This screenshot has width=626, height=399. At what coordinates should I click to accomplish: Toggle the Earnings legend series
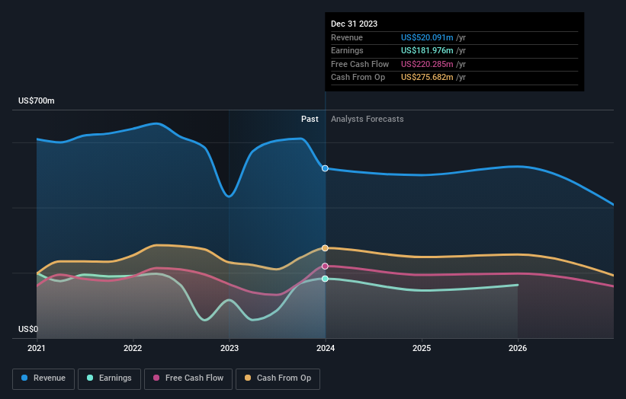(109, 378)
